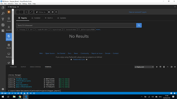Click the 'Have an account? Log in' link
The image size is (177, 99).
coord(137,12)
